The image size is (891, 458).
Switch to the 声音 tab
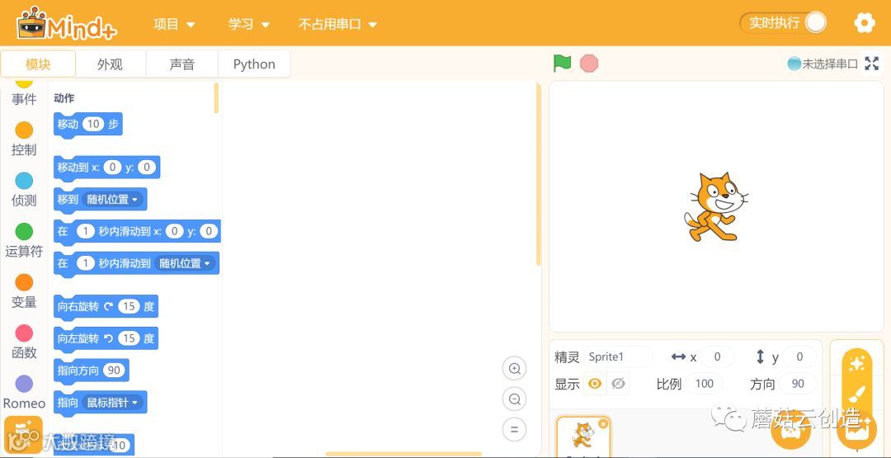(x=181, y=64)
